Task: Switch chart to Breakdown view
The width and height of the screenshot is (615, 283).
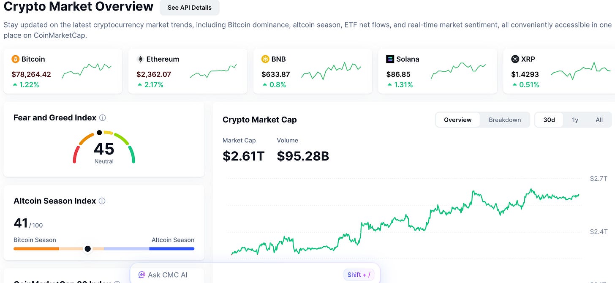Action: [x=505, y=120]
